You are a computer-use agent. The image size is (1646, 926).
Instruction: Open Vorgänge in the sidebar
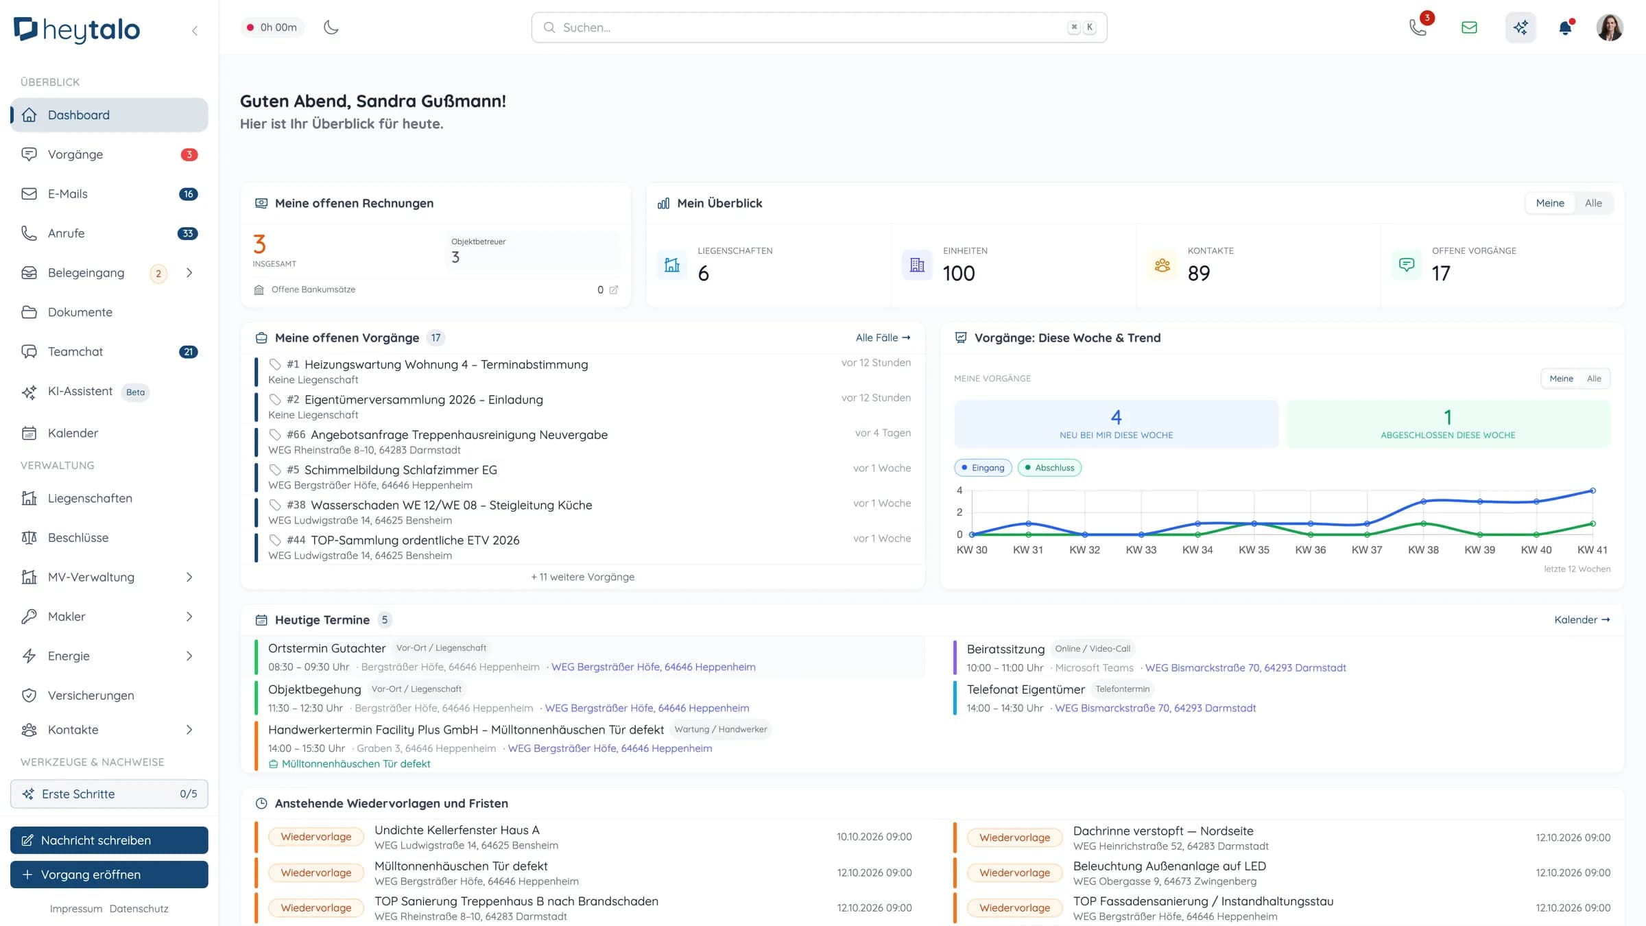[109, 154]
